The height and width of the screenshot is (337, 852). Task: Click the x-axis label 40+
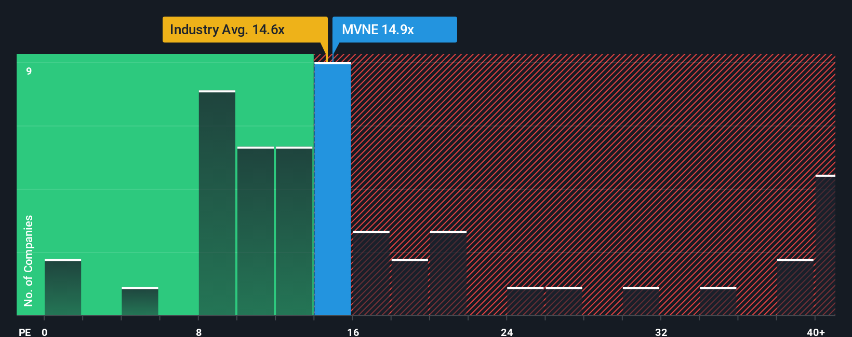[x=816, y=332]
